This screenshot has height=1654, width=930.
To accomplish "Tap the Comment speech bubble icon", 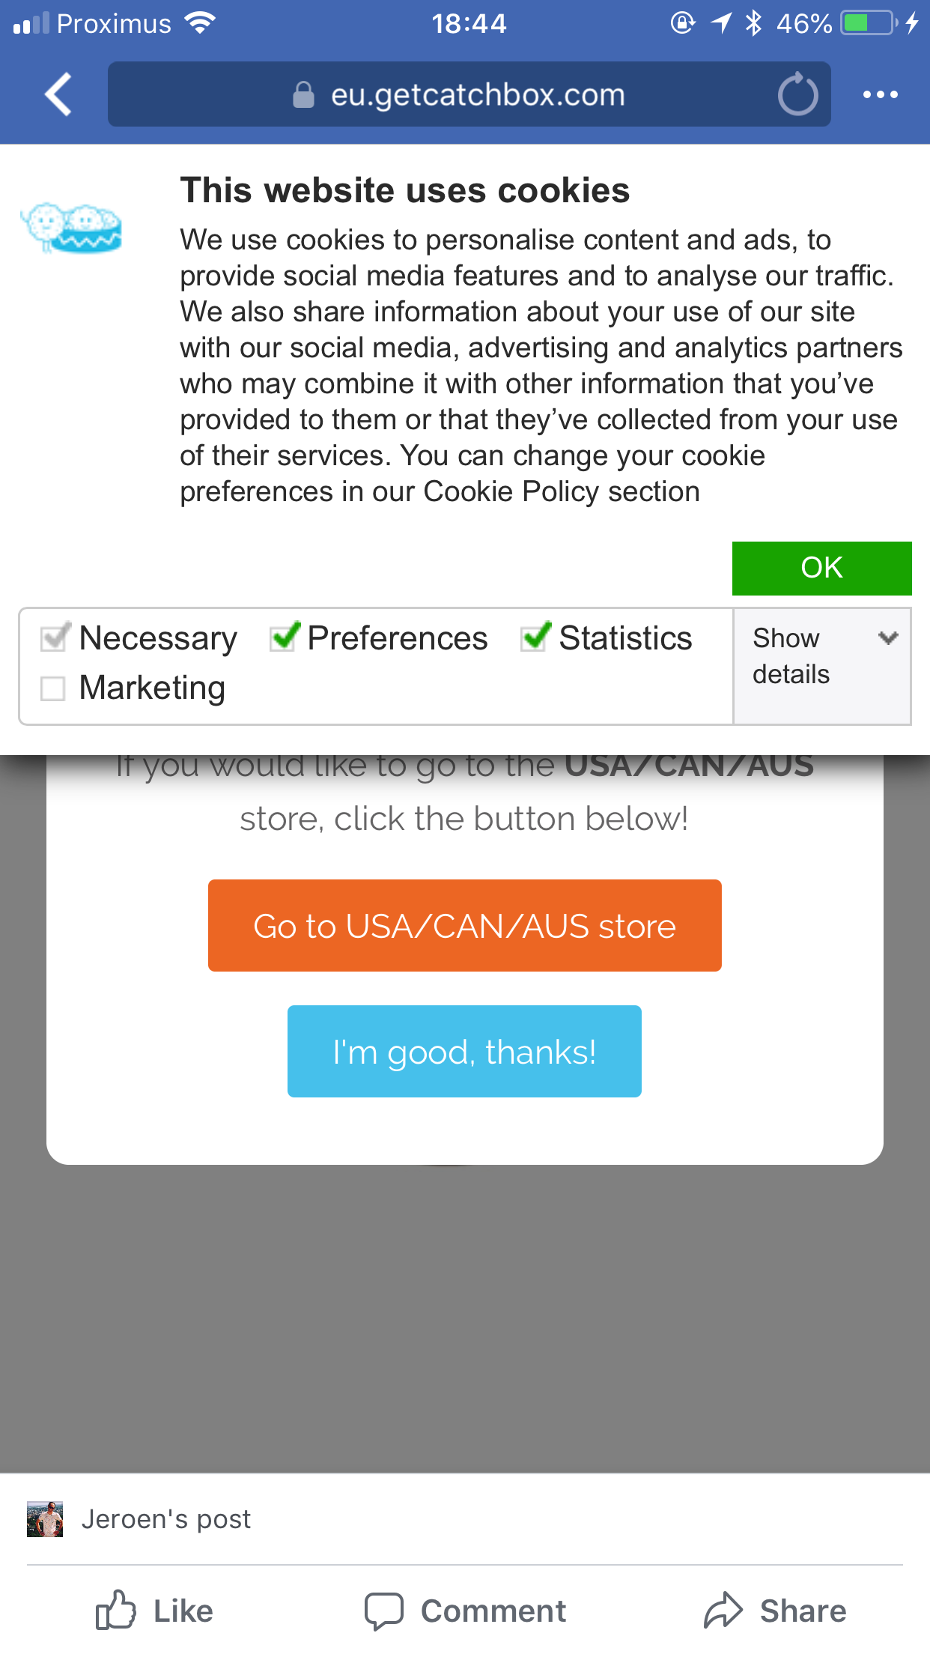I will tap(384, 1611).
